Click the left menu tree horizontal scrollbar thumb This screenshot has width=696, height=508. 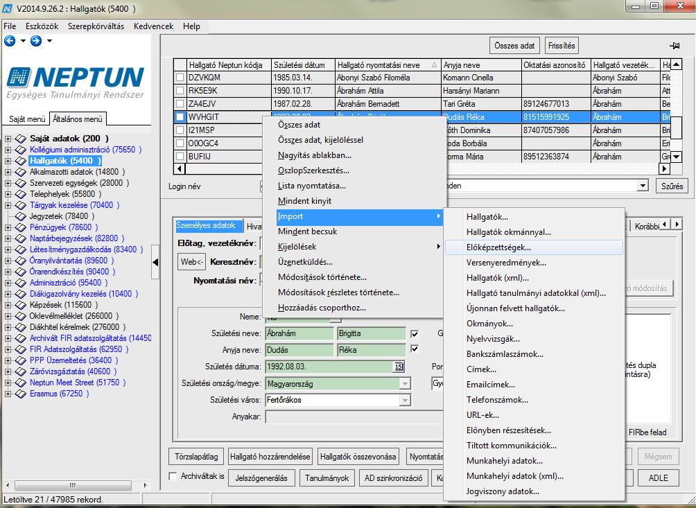coord(72,485)
